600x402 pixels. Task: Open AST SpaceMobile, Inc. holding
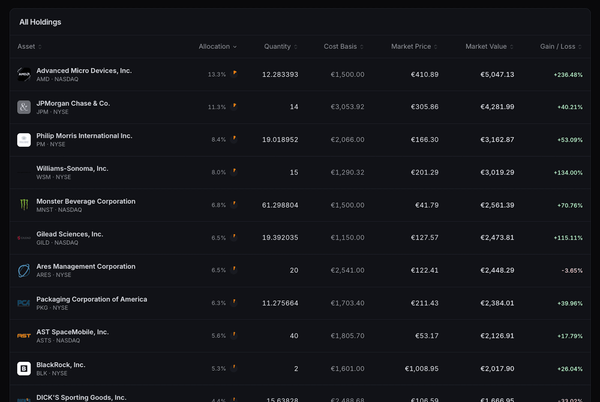tap(300, 336)
